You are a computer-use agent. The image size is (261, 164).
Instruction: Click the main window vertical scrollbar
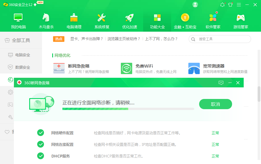pos(259,94)
